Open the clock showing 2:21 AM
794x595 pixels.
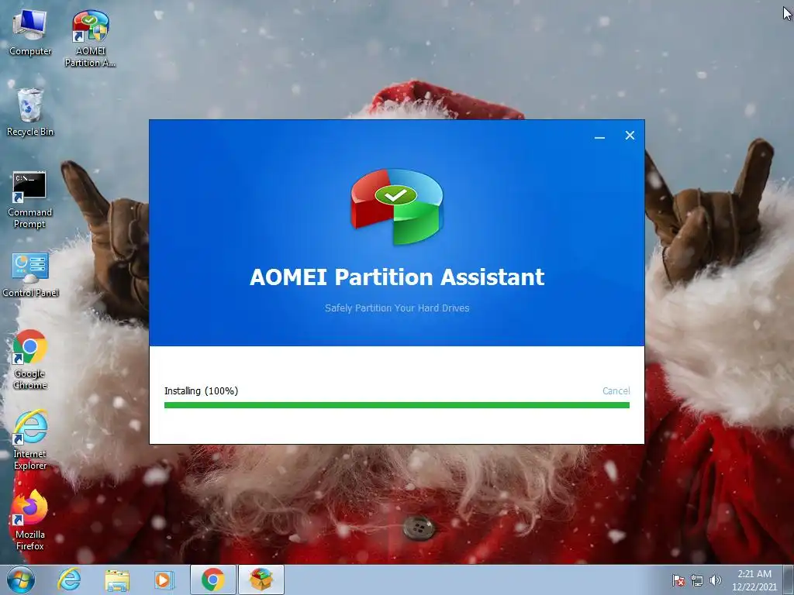pos(754,580)
